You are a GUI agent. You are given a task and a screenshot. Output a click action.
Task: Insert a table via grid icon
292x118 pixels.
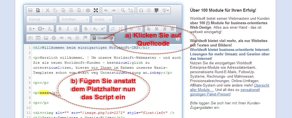click(38, 38)
